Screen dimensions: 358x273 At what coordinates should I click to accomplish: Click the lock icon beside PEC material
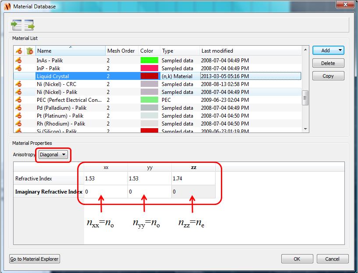(x=18, y=100)
